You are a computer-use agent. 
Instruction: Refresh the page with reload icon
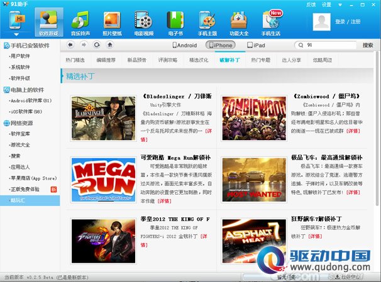pyautogui.click(x=97, y=45)
